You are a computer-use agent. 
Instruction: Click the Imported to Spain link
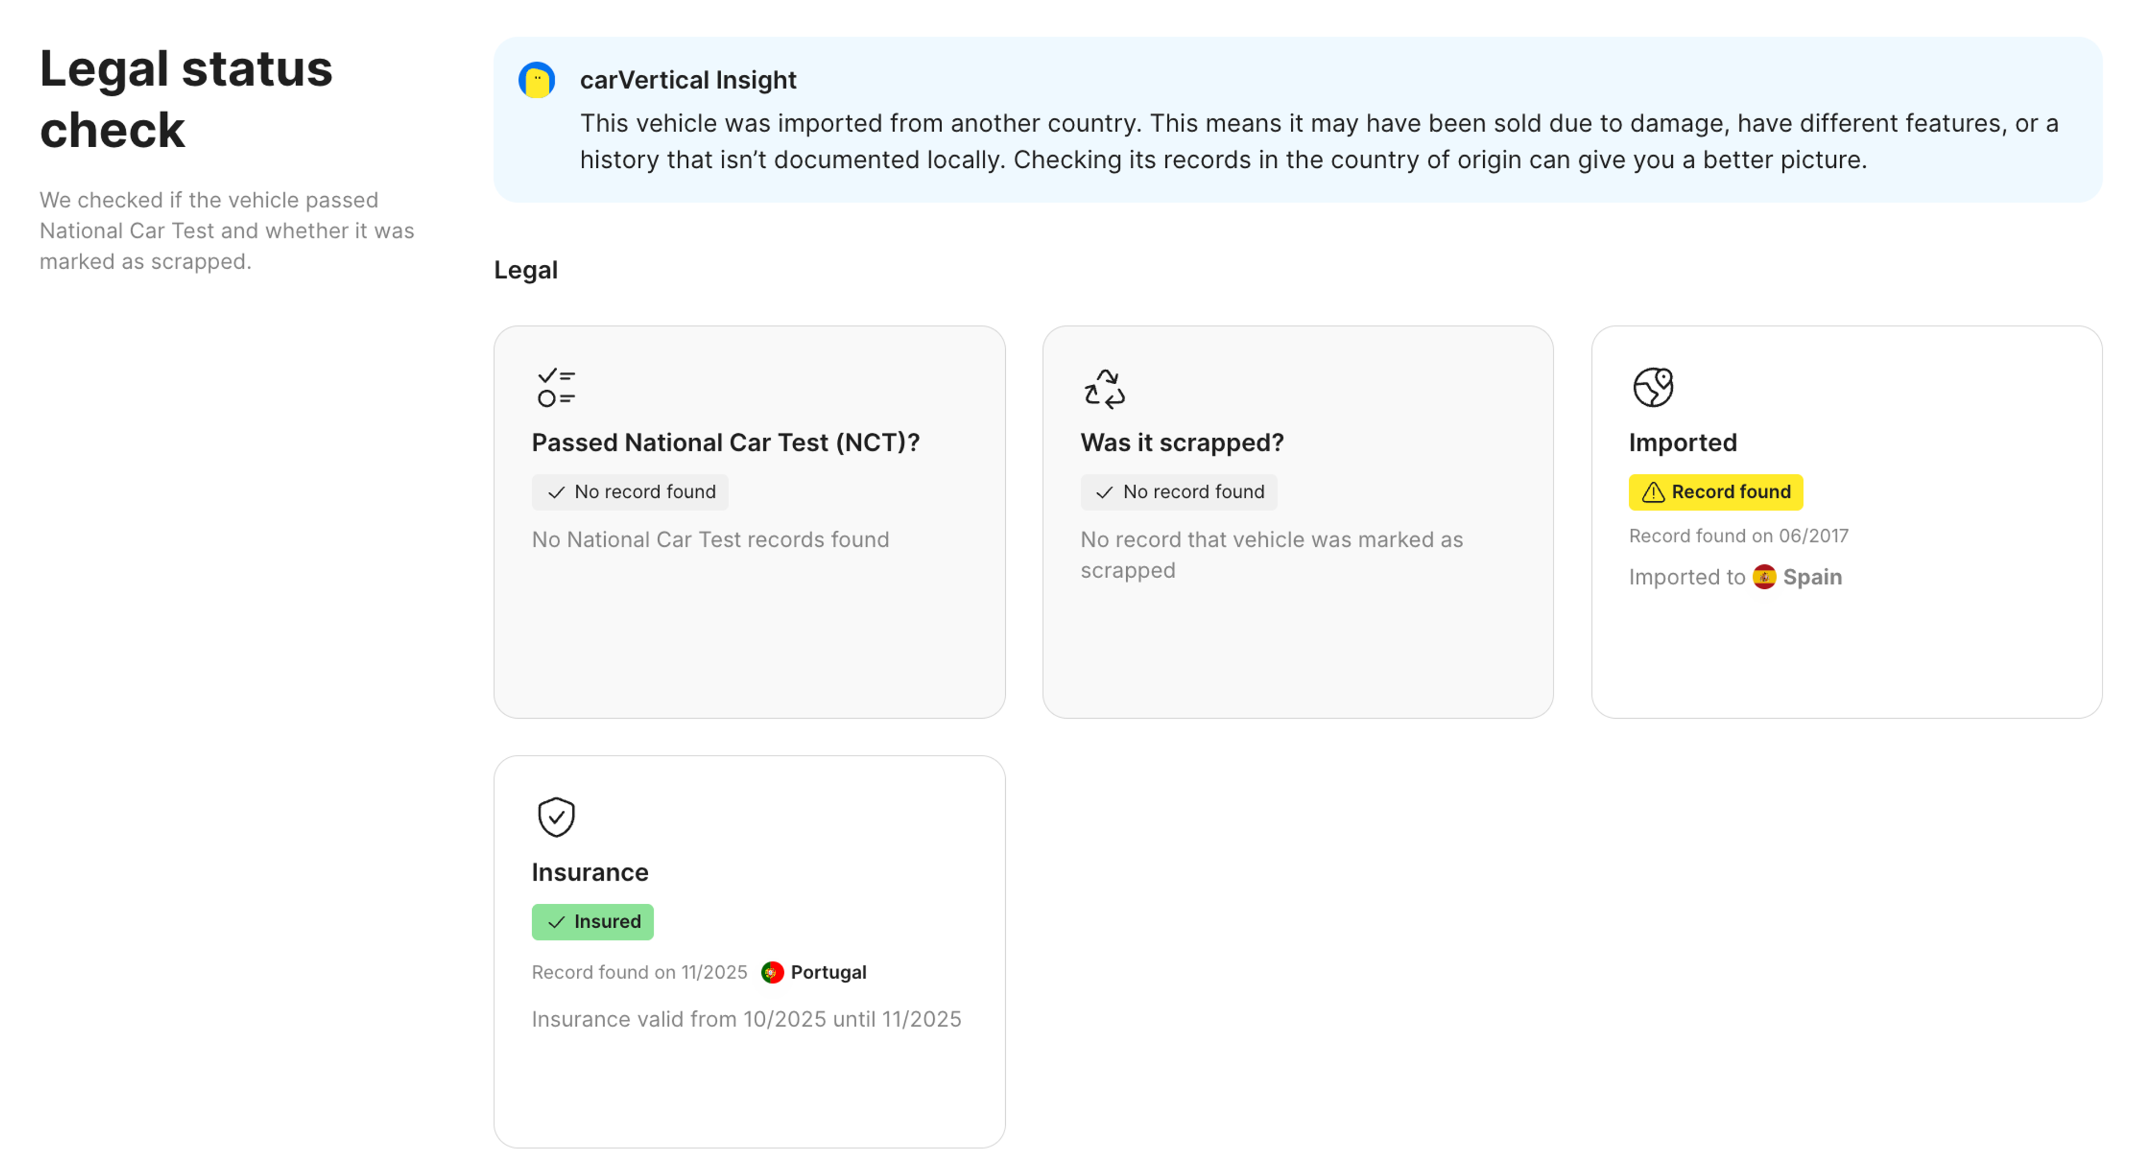tap(1735, 577)
